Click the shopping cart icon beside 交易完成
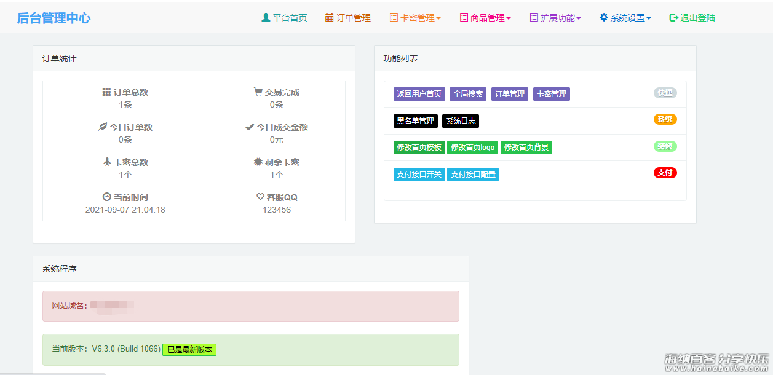This screenshot has height=375, width=773. pos(258,92)
